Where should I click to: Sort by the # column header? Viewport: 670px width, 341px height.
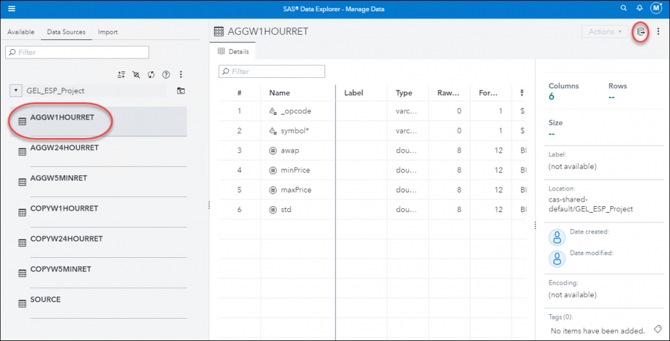pyautogui.click(x=239, y=93)
